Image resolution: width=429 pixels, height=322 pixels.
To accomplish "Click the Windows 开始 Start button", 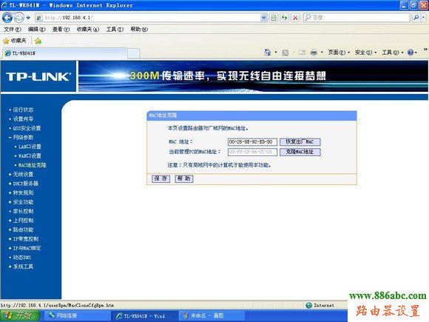I will [20, 315].
